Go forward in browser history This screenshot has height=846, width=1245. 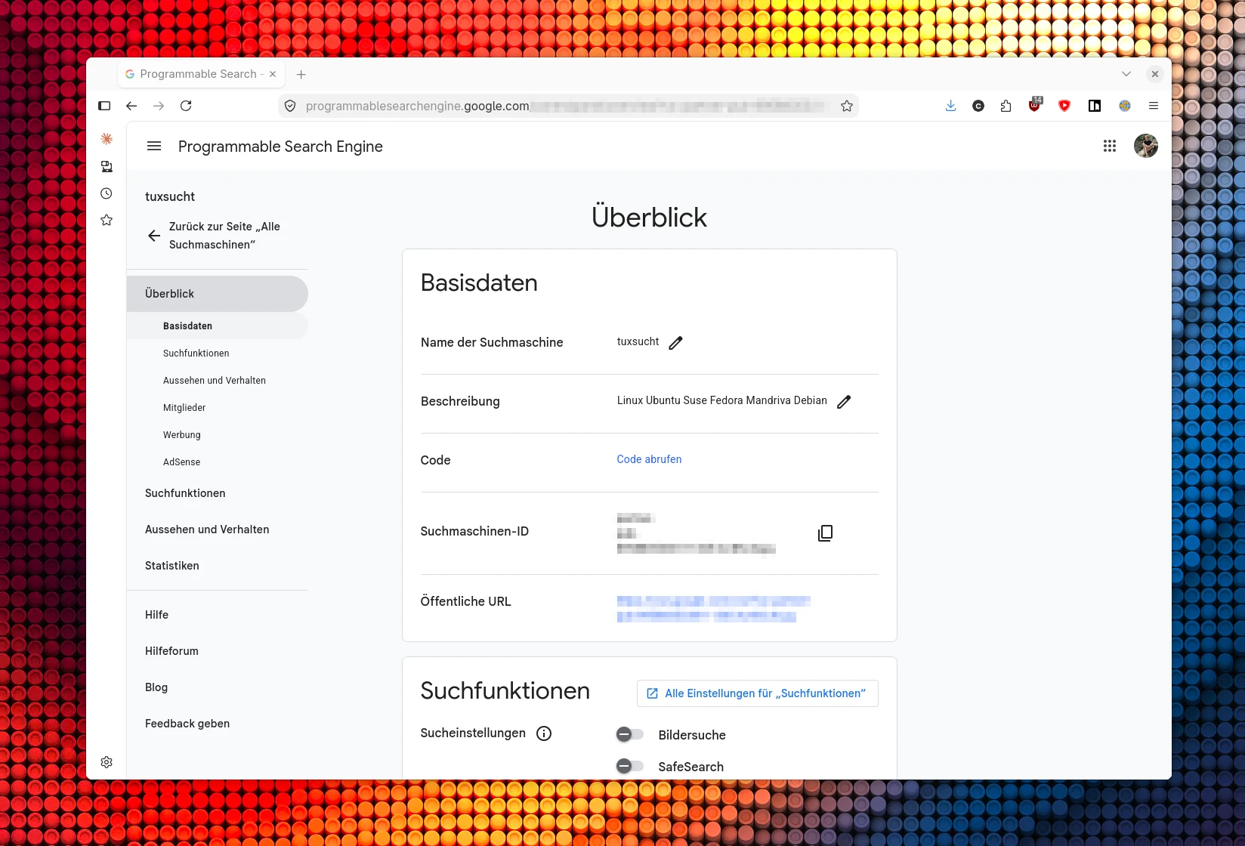point(159,106)
